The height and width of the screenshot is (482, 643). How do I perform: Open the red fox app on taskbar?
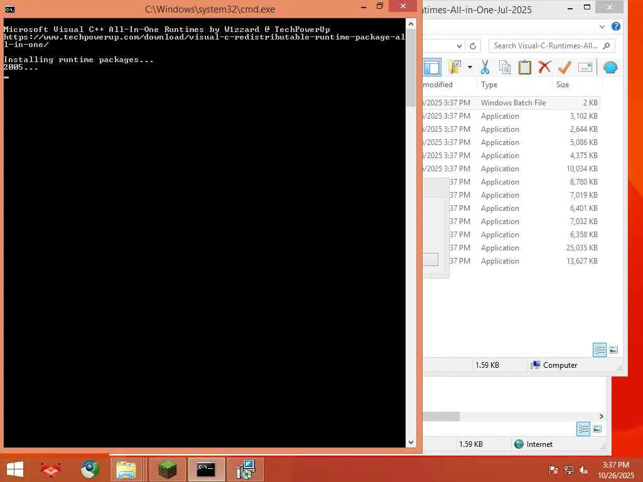(x=50, y=469)
